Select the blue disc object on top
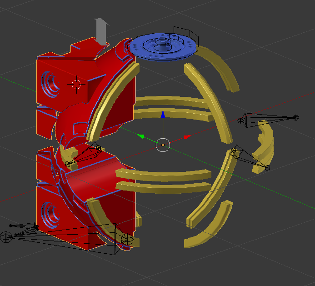Viewport: 315px width, 286px height. point(163,47)
